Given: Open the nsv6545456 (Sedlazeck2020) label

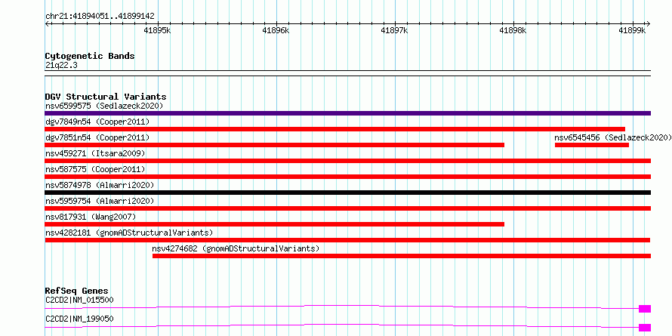Looking at the screenshot, I should click(613, 137).
